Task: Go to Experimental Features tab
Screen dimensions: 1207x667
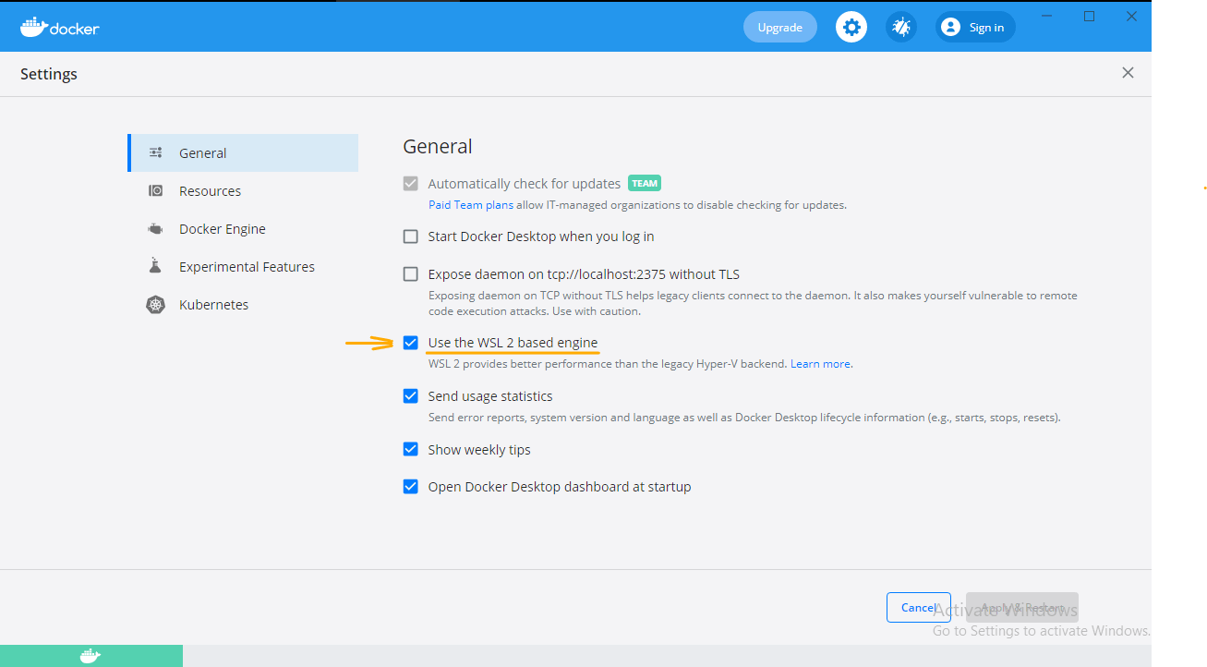Action: tap(243, 267)
